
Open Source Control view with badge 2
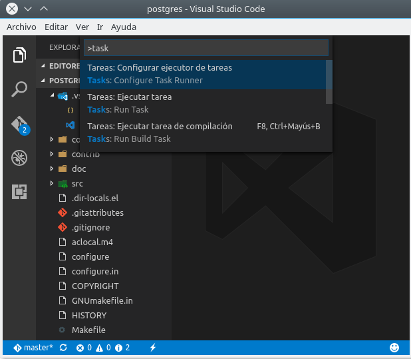point(19,125)
